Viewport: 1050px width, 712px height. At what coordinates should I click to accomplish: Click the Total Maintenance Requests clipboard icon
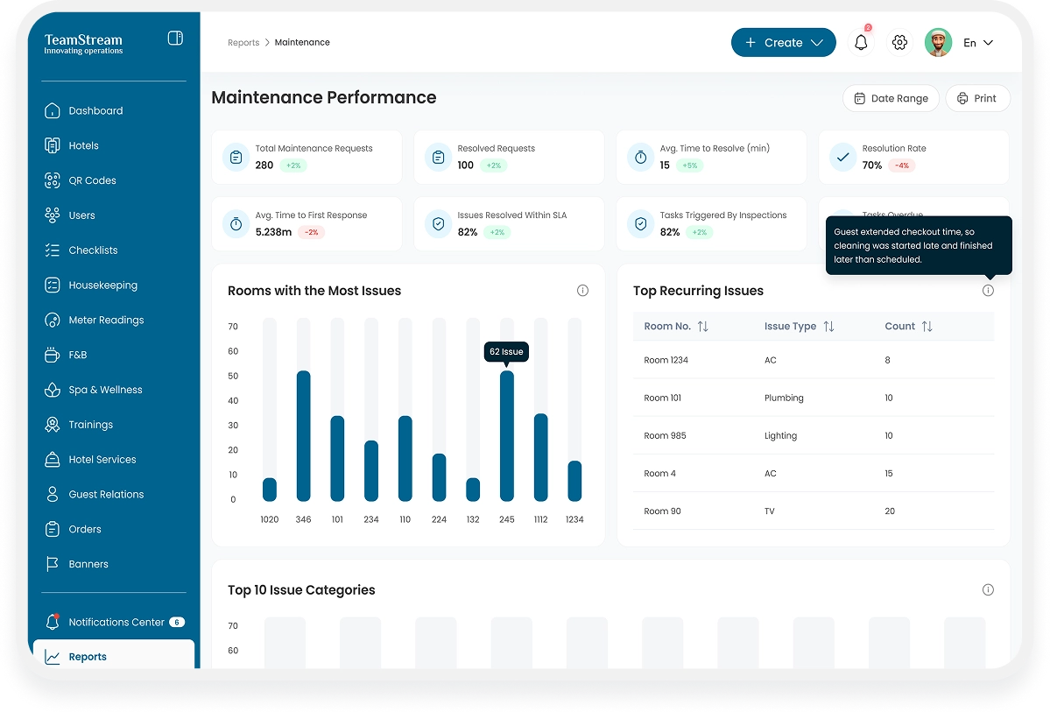236,158
